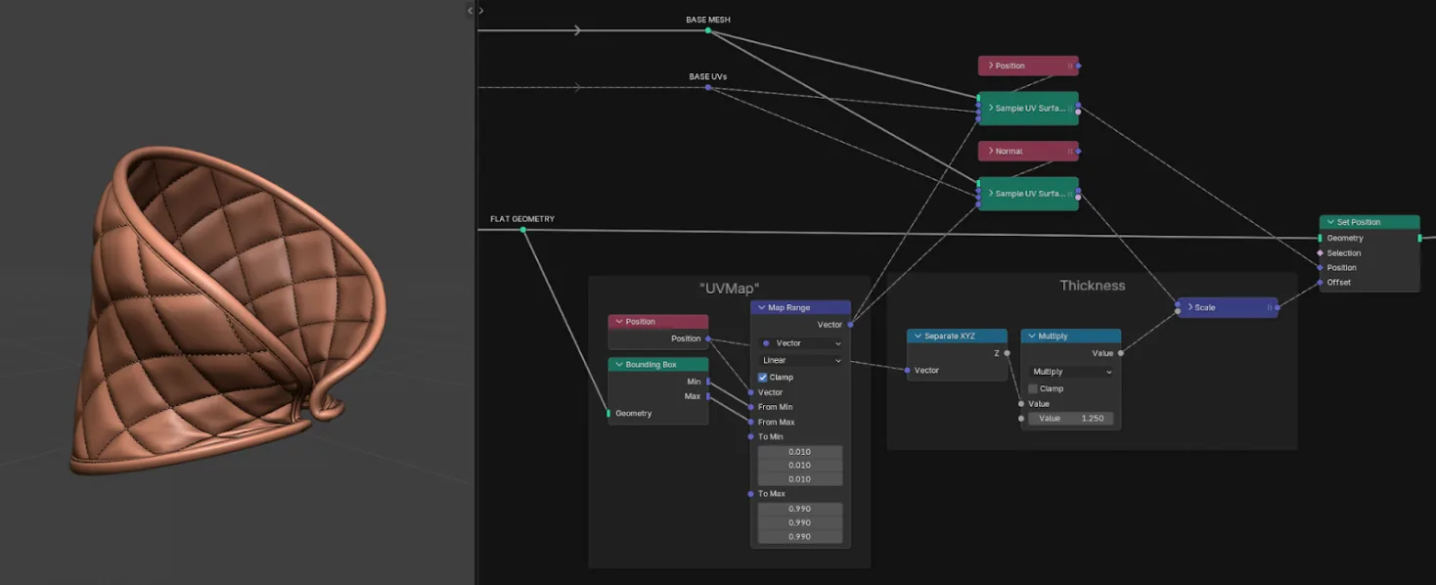The image size is (1436, 585).
Task: Click the Vector output socket on Map Range
Action: (x=851, y=324)
